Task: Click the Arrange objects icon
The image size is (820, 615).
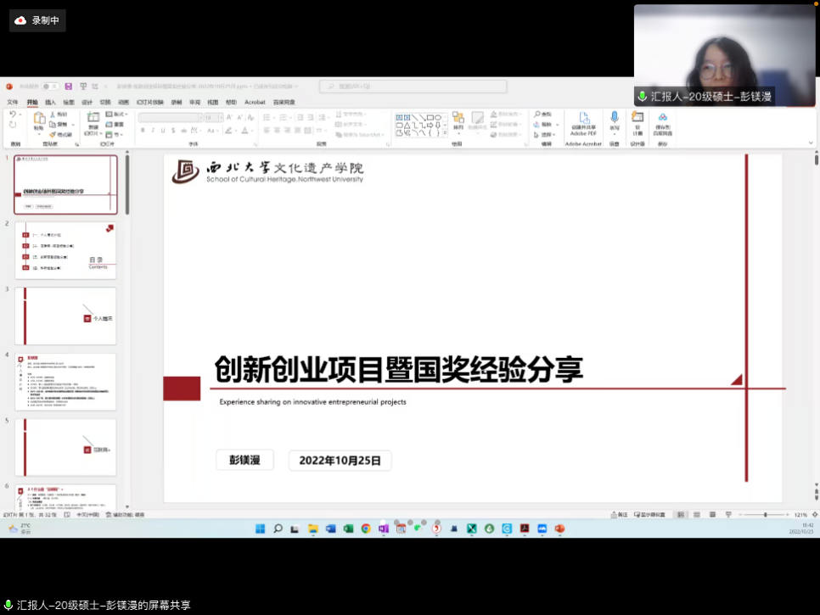Action: pyautogui.click(x=458, y=118)
